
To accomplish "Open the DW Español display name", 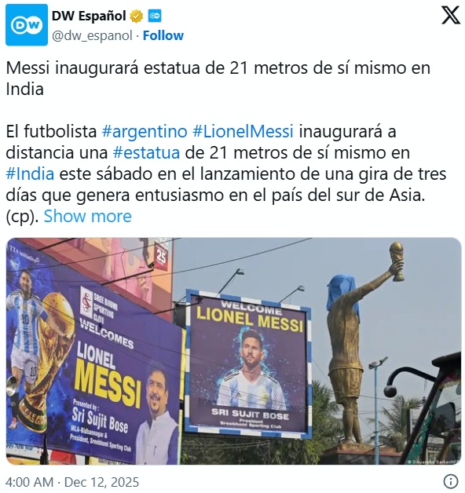I will pyautogui.click(x=89, y=16).
